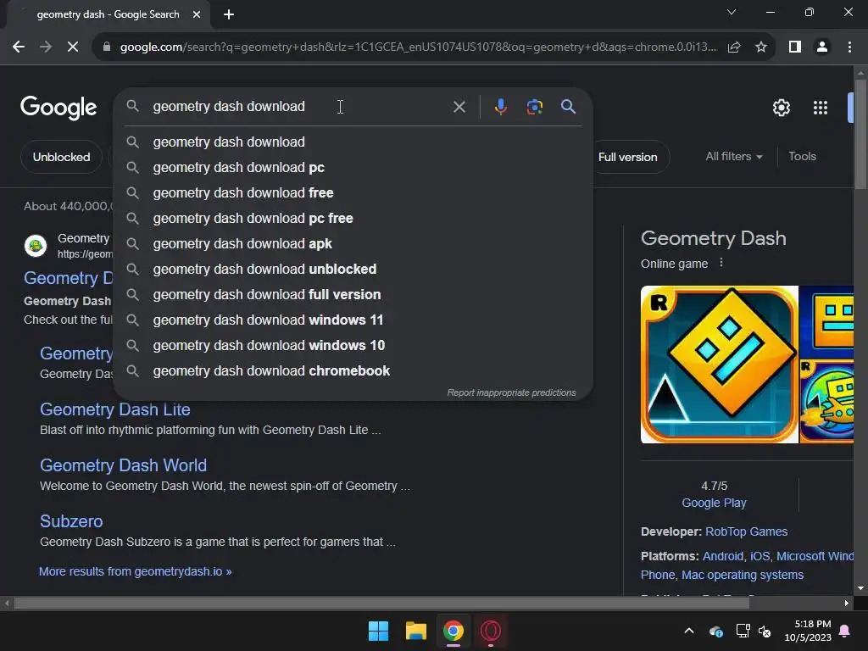Click the muted volume tray icon
The width and height of the screenshot is (868, 651).
(765, 631)
